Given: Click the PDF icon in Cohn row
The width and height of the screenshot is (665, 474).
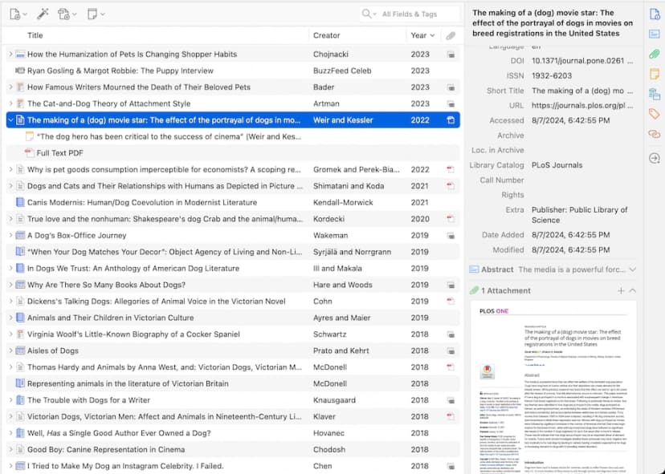Looking at the screenshot, I should [x=451, y=302].
